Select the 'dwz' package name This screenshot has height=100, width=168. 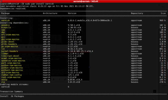click(x=3, y=32)
